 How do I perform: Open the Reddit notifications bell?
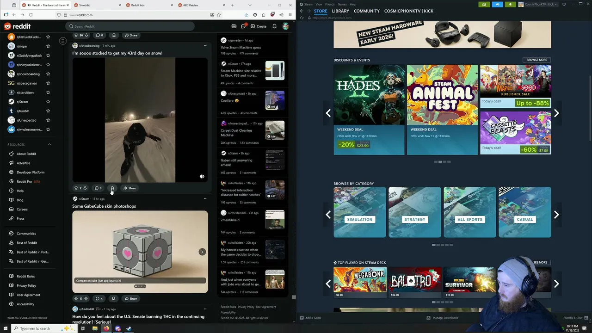pyautogui.click(x=274, y=26)
